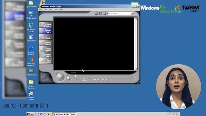Open the Play menu
Screen dimensions: 206x116
click(x=50, y=9)
